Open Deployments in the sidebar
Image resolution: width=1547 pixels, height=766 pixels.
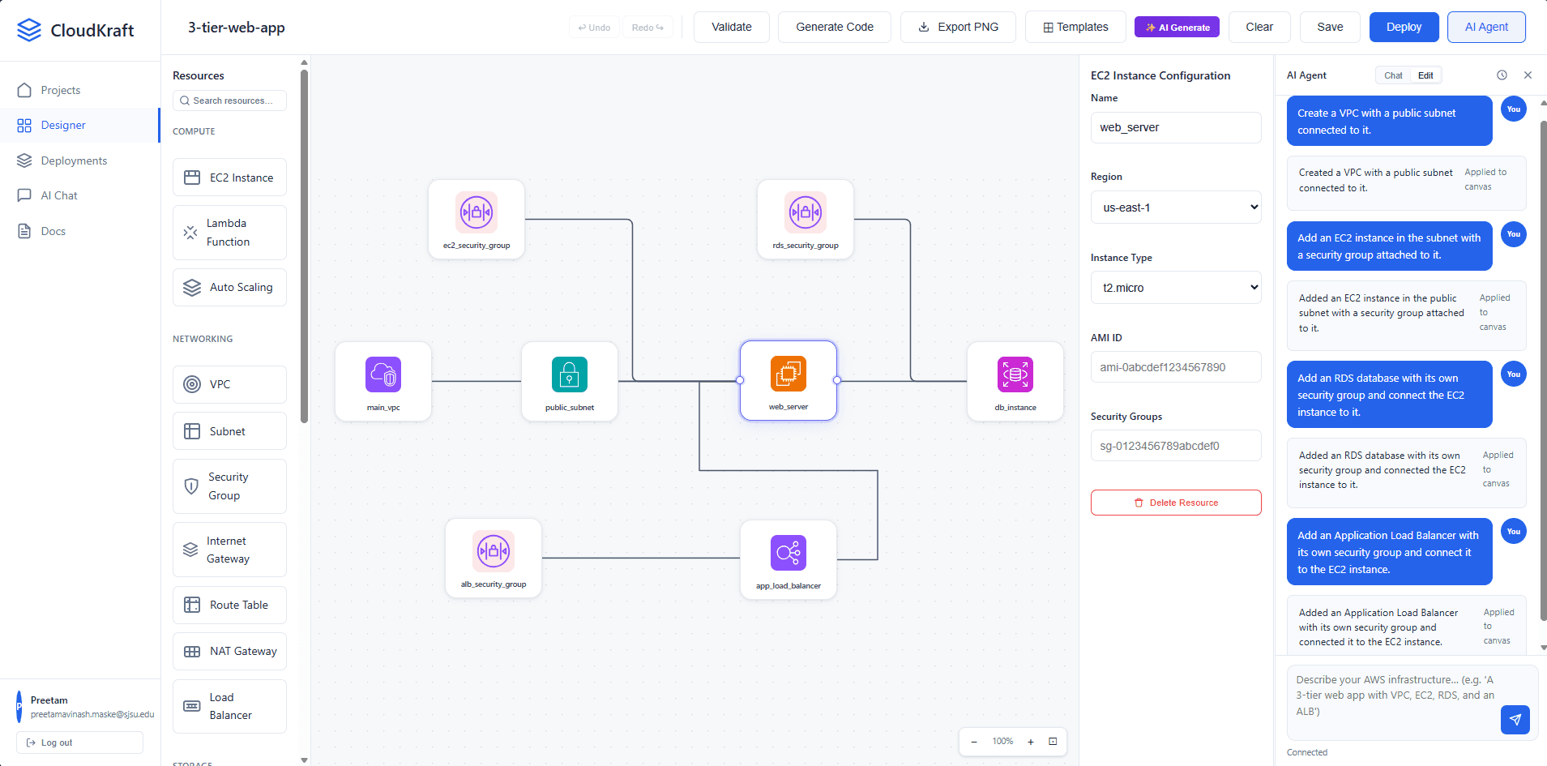(79, 160)
